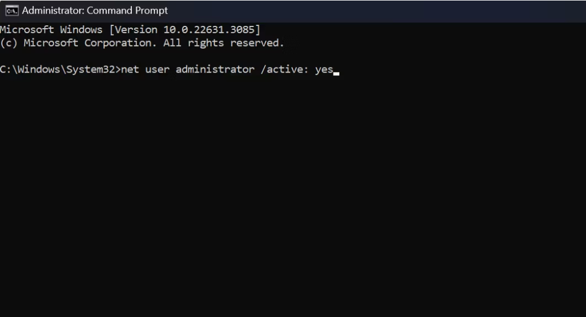Click the empty black console area below the command
Viewport: 586px width, 317px height.
[x=293, y=197]
